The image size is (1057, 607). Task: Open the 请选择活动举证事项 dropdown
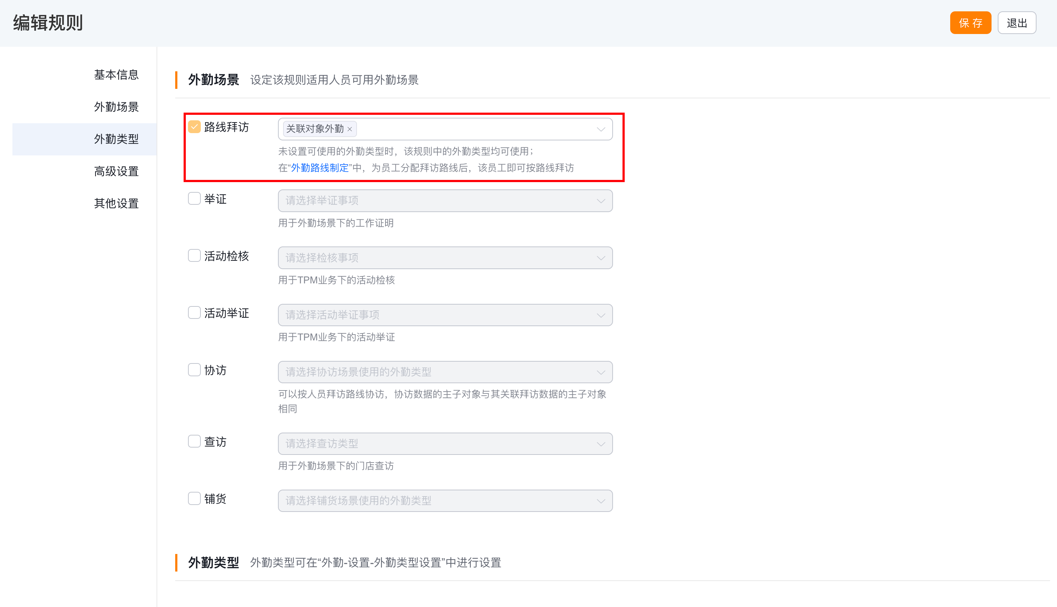[445, 315]
